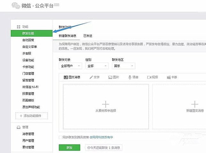
Task: Click the green 群发 send button
Action: click(70, 148)
